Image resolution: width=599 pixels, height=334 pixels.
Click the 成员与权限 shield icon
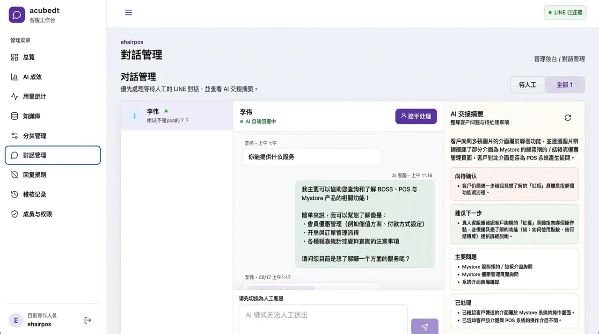(15, 214)
